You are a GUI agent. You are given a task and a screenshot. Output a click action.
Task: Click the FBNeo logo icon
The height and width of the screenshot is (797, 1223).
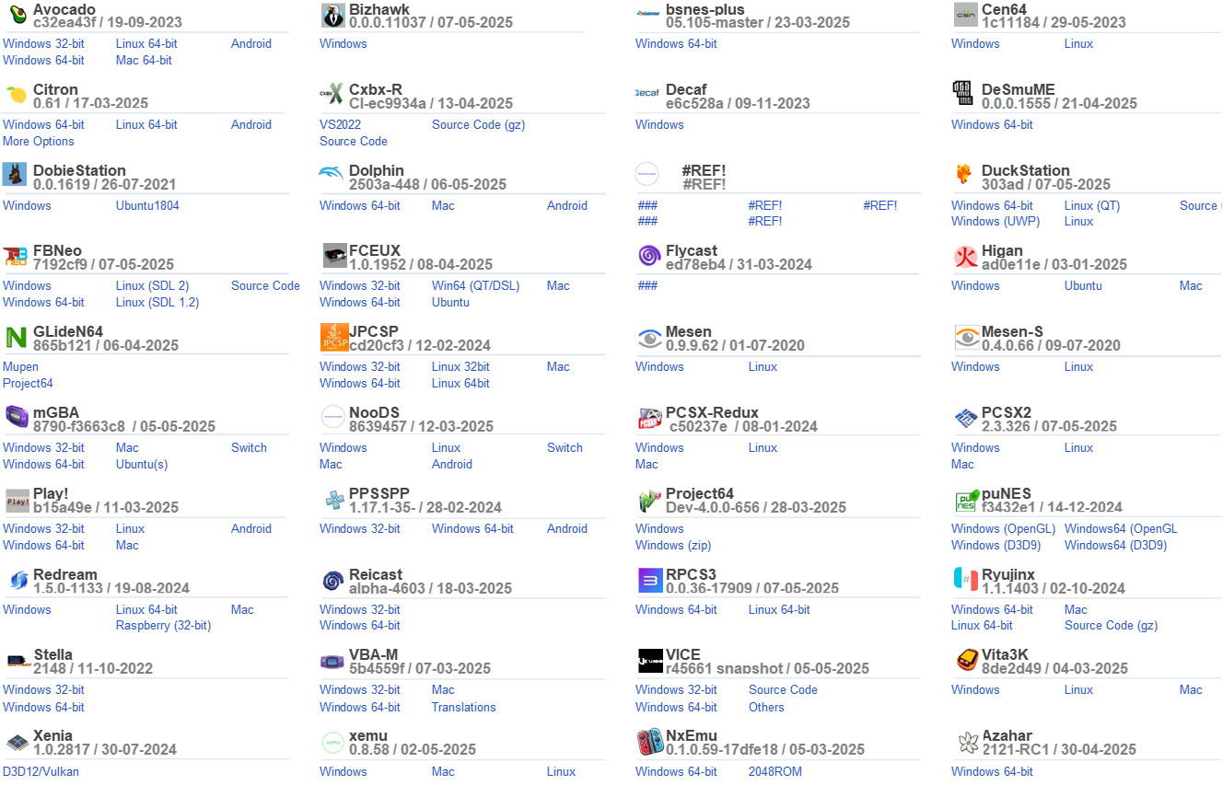[16, 256]
